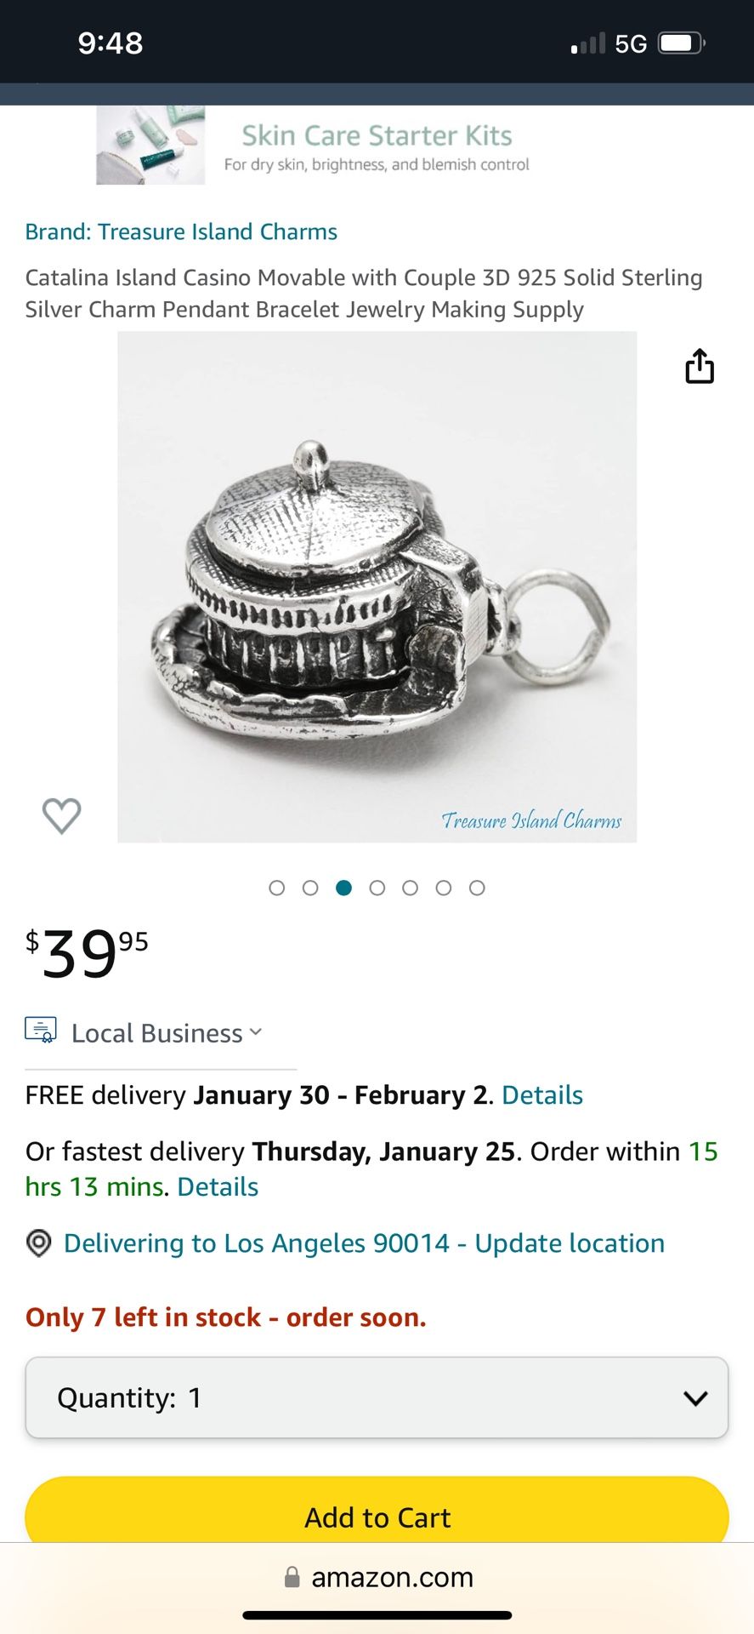Tap the amazon.com address bar
The height and width of the screenshot is (1634, 754).
click(377, 1577)
